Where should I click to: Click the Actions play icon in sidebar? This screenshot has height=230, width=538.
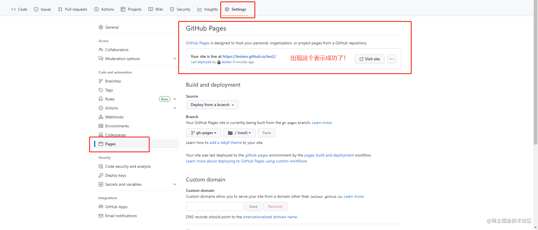[x=101, y=108]
